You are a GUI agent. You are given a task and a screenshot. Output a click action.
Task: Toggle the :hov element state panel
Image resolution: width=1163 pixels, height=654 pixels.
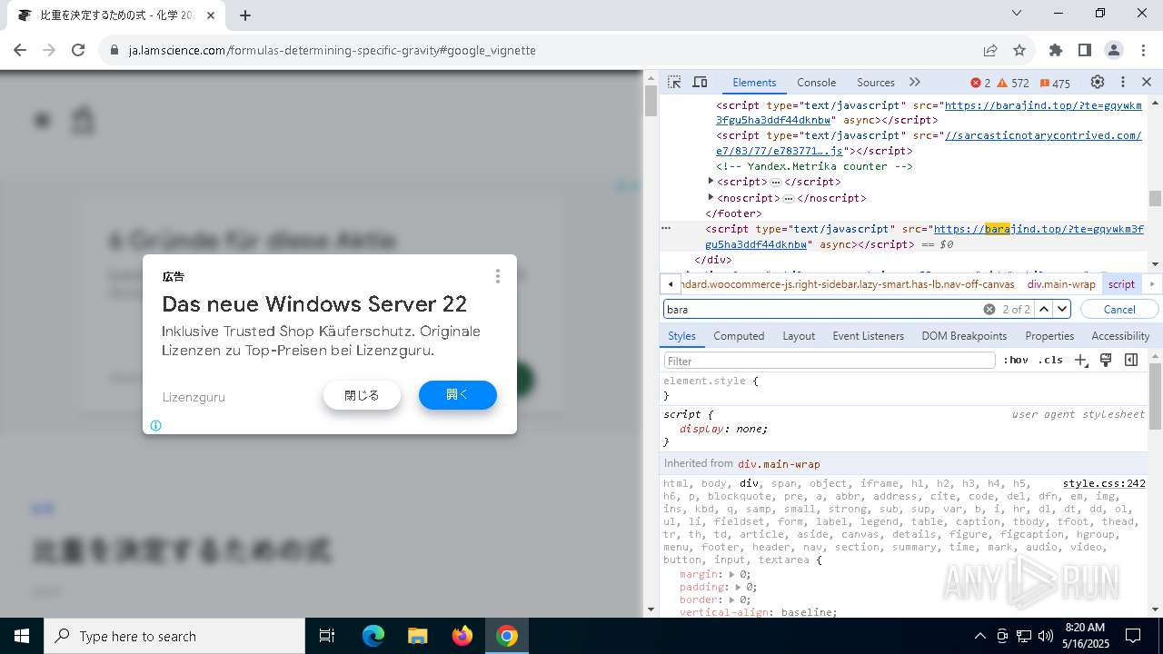1016,361
